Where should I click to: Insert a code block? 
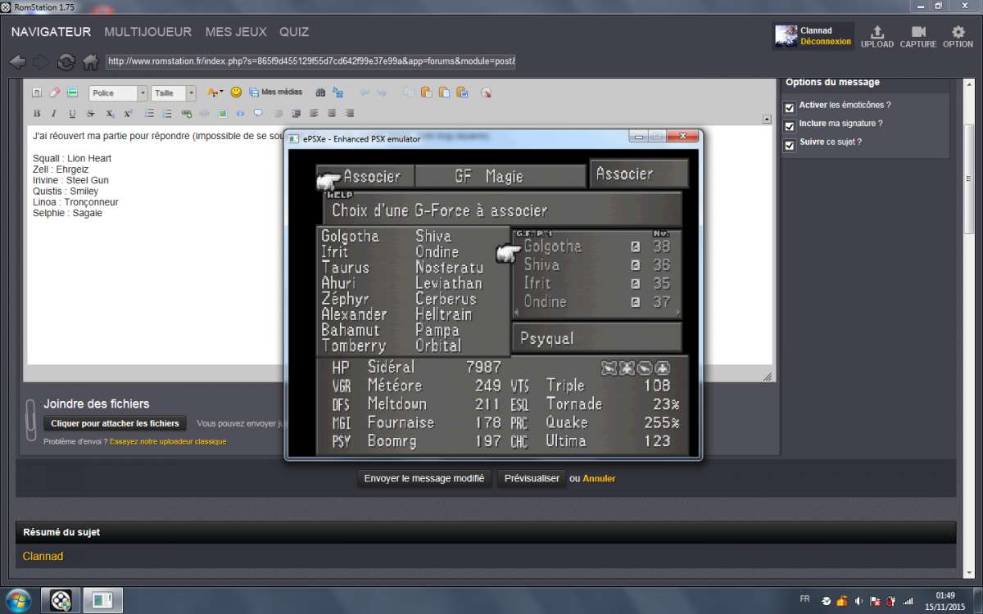click(240, 113)
